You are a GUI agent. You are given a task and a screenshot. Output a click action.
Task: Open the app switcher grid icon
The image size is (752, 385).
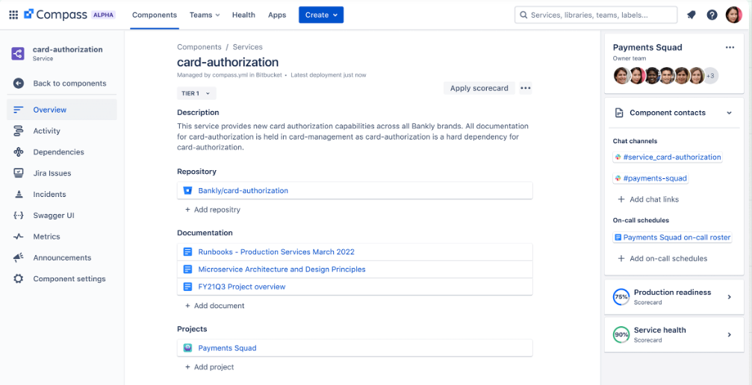pyautogui.click(x=13, y=15)
